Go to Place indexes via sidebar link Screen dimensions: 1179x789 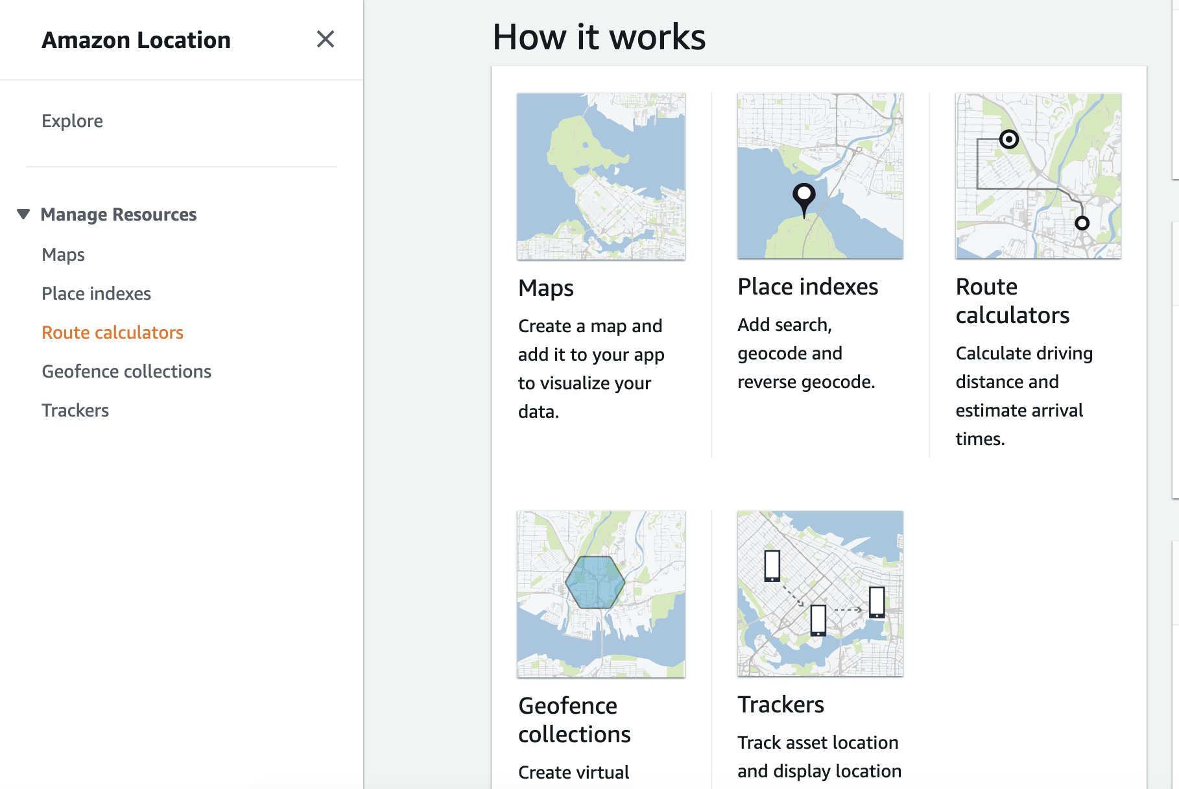(x=96, y=293)
